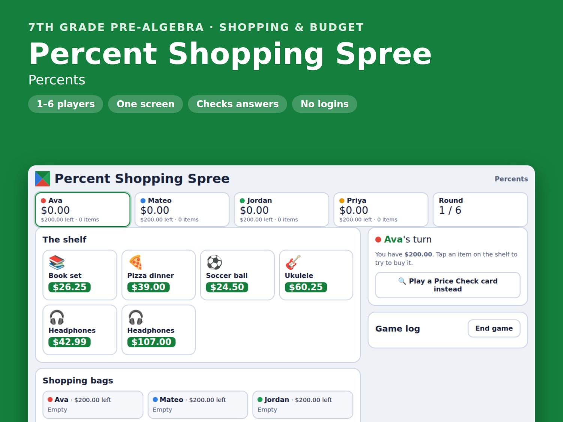Click the colorful app logo icon
This screenshot has width=563, height=422.
pyautogui.click(x=42, y=179)
